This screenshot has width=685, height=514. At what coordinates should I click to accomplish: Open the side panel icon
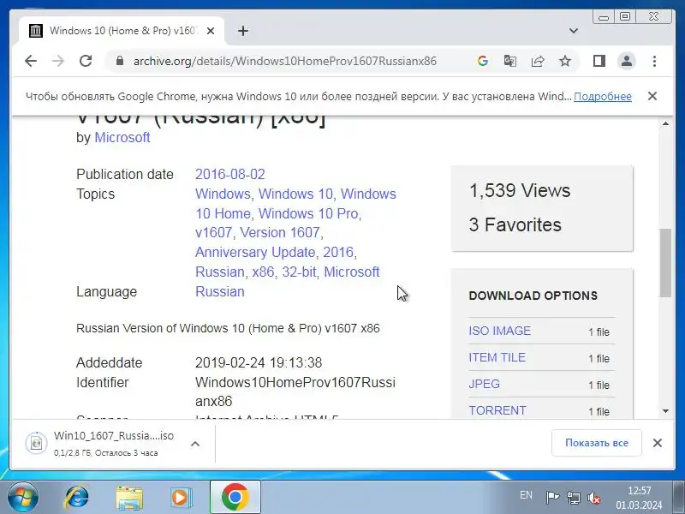(x=599, y=61)
